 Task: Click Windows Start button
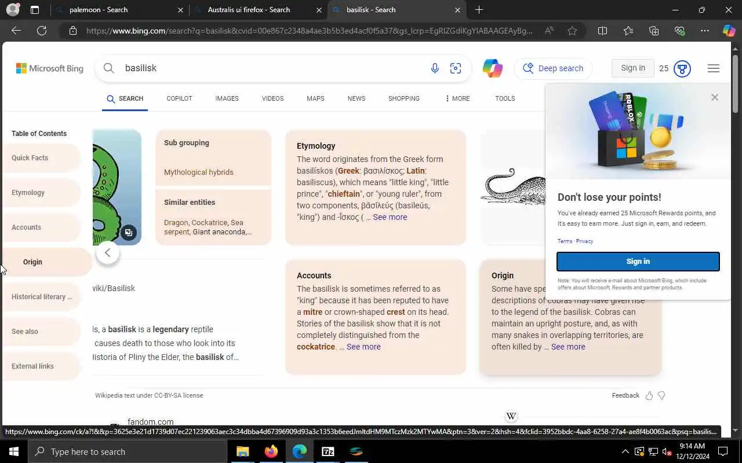tap(14, 451)
